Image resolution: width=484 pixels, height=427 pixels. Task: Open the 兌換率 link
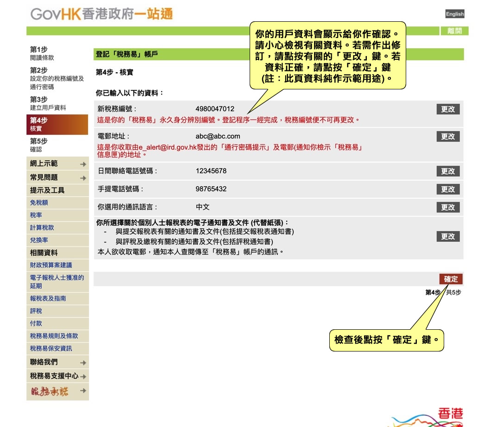[x=39, y=240]
